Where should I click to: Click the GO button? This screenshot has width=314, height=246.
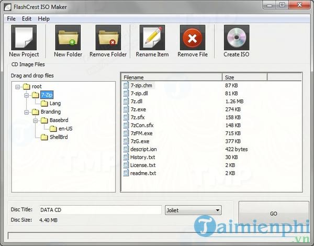click(x=274, y=214)
